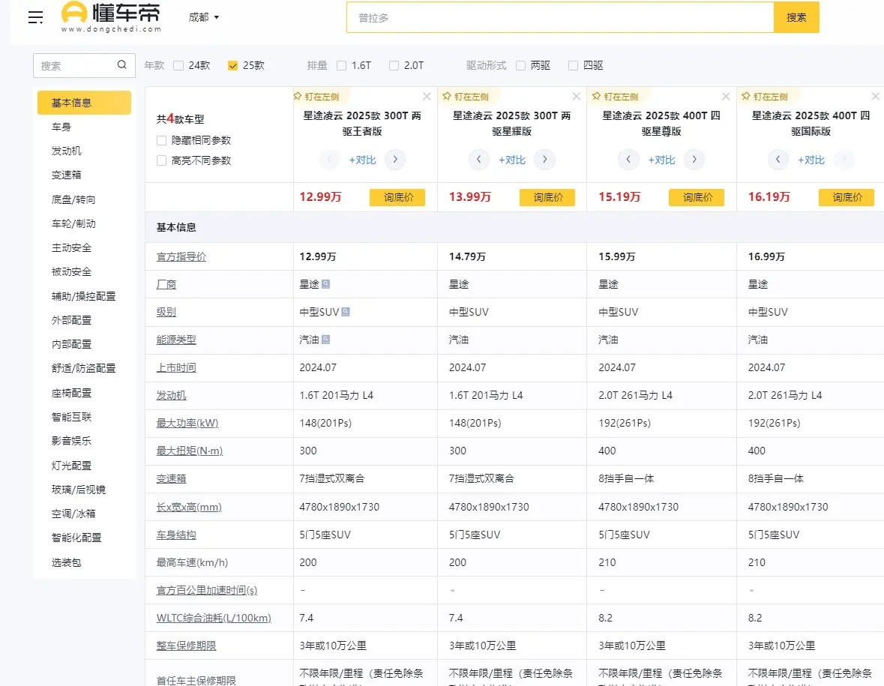The width and height of the screenshot is (884, 686).
Task: Open the hamburger menu icon
Action: point(35,17)
